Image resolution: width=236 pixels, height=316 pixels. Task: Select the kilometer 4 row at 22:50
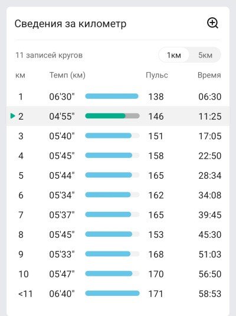pos(118,156)
